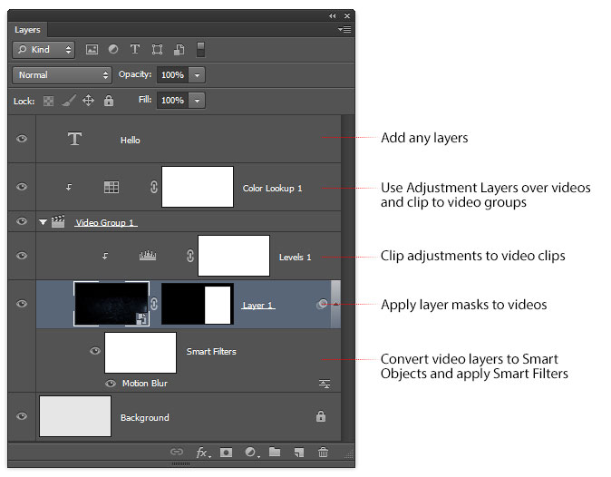The width and height of the screenshot is (611, 477).
Task: Click the adjustment layer filter icon
Action: click(x=113, y=50)
